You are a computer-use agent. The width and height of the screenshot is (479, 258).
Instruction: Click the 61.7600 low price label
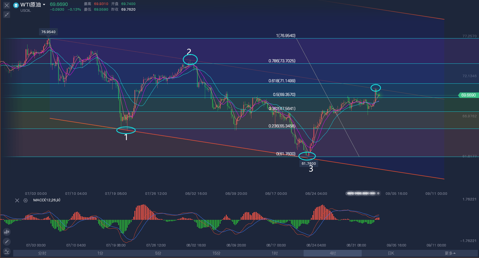coord(309,164)
